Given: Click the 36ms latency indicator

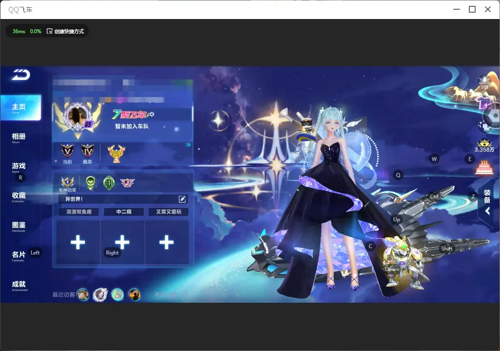Looking at the screenshot, I should 19,31.
